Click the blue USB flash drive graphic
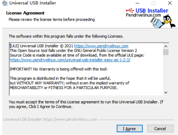 pyautogui.click(x=157, y=23)
